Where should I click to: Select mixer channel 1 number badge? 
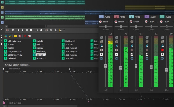coord(101,17)
